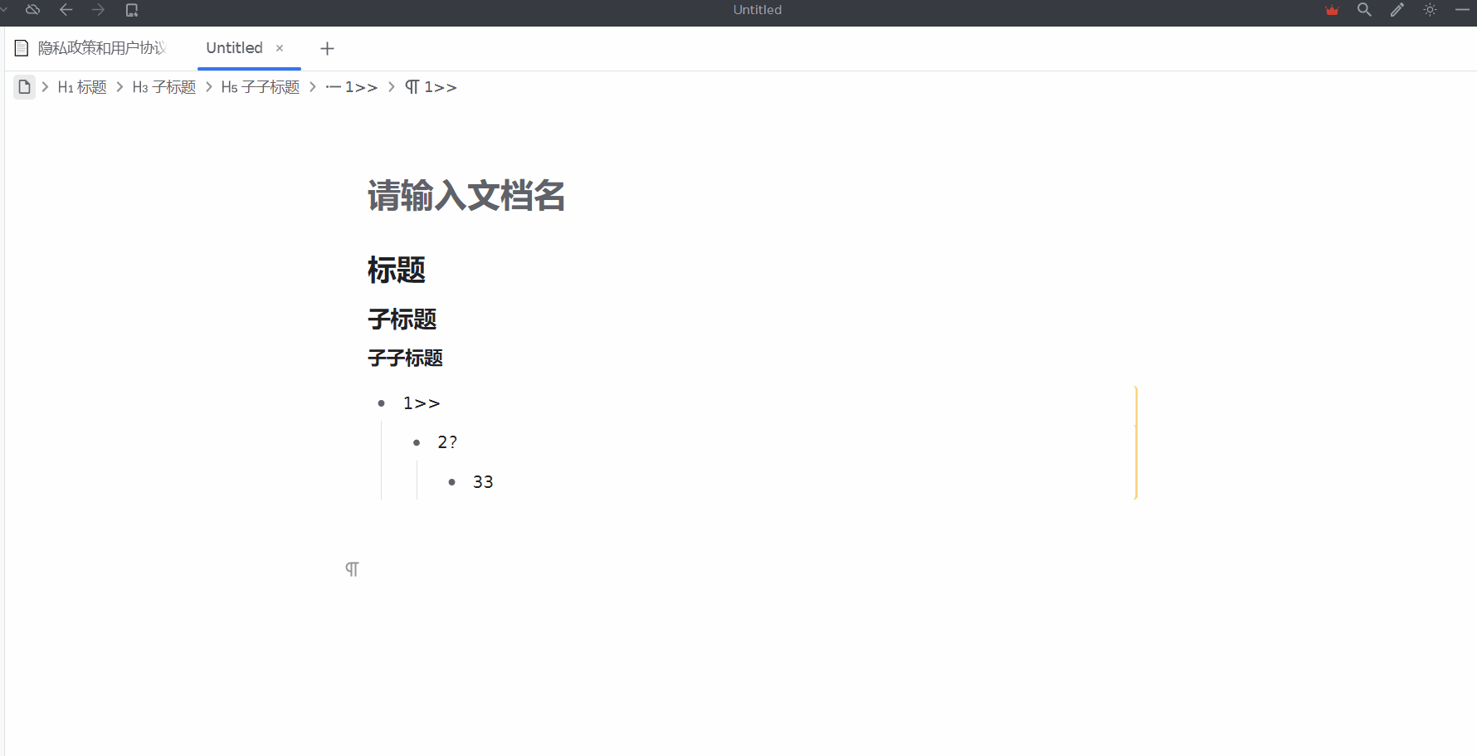Jump to H1 标题 in the breadcrumb
The width and height of the screenshot is (1477, 756).
tap(82, 87)
